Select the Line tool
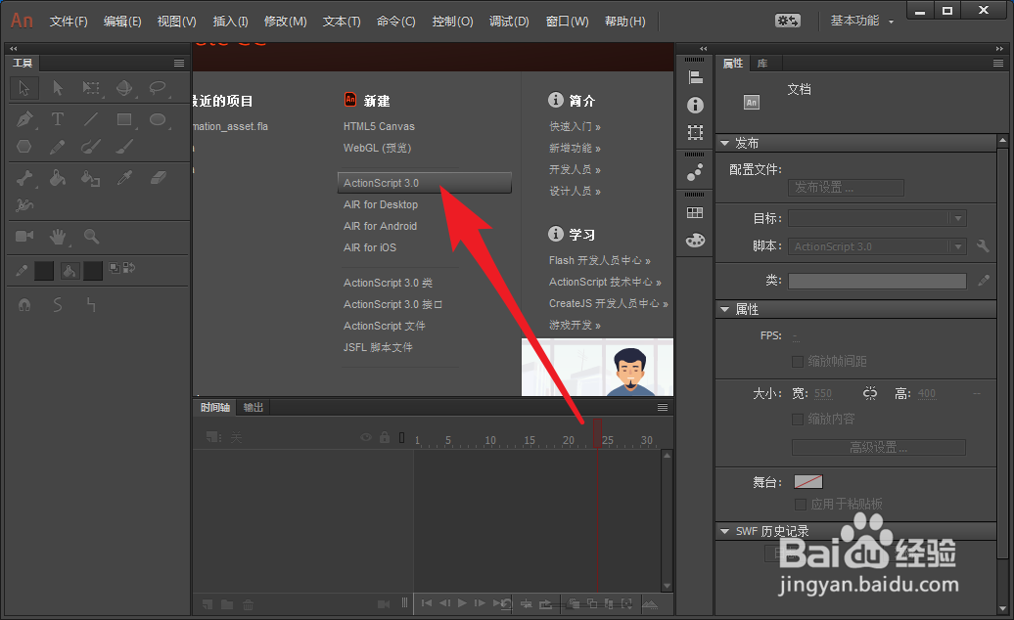Screen dimensions: 1014x620 pyautogui.click(x=90, y=119)
